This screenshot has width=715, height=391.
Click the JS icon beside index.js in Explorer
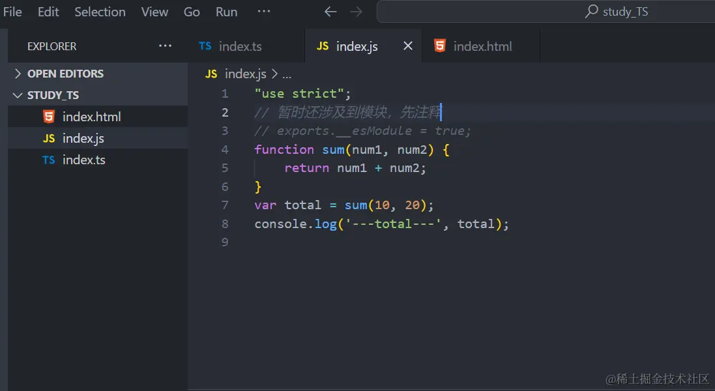(49, 138)
